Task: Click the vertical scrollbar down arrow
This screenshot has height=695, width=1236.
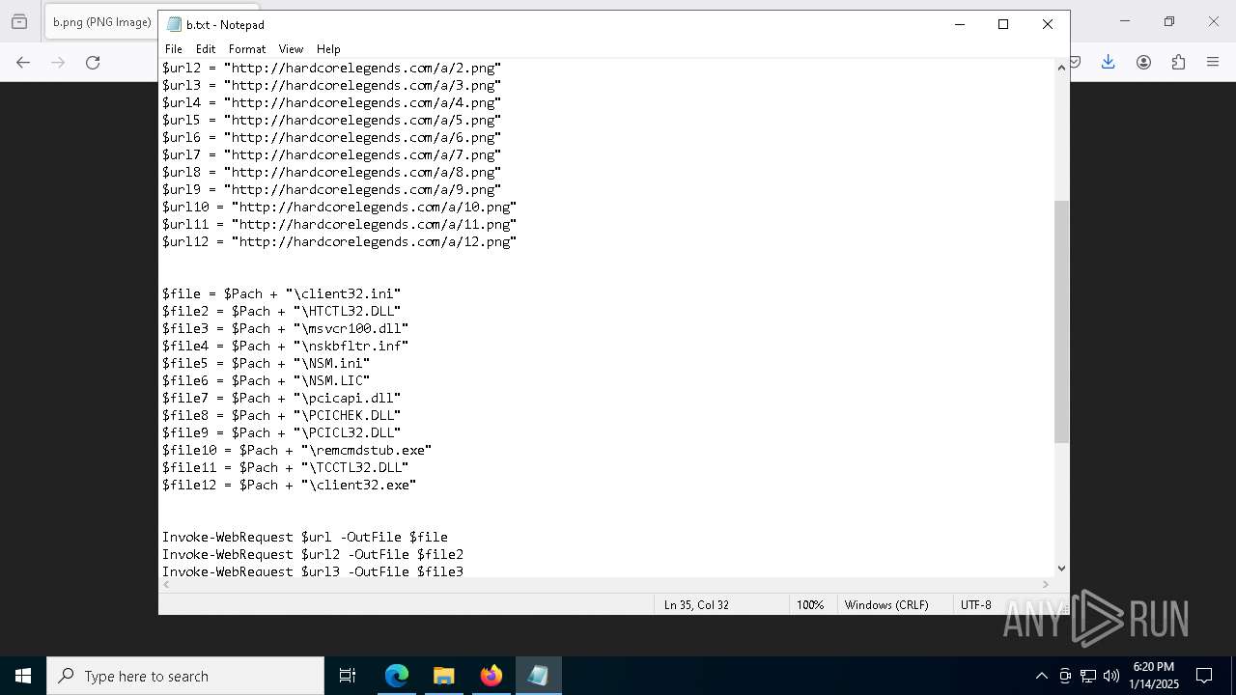Action: pos(1061,569)
